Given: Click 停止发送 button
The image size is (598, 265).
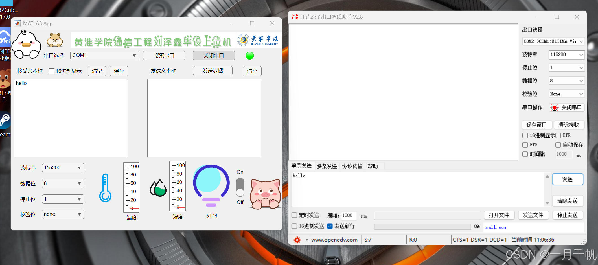Looking at the screenshot, I should (568, 215).
